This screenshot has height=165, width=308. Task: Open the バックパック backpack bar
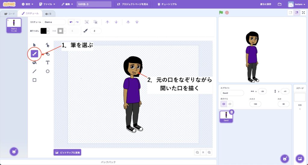pyautogui.click(x=108, y=162)
